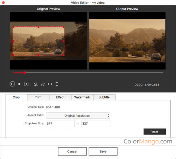Screen dimensions: 176x159
Task: Flip video vertically icon
Action: coord(57,84)
